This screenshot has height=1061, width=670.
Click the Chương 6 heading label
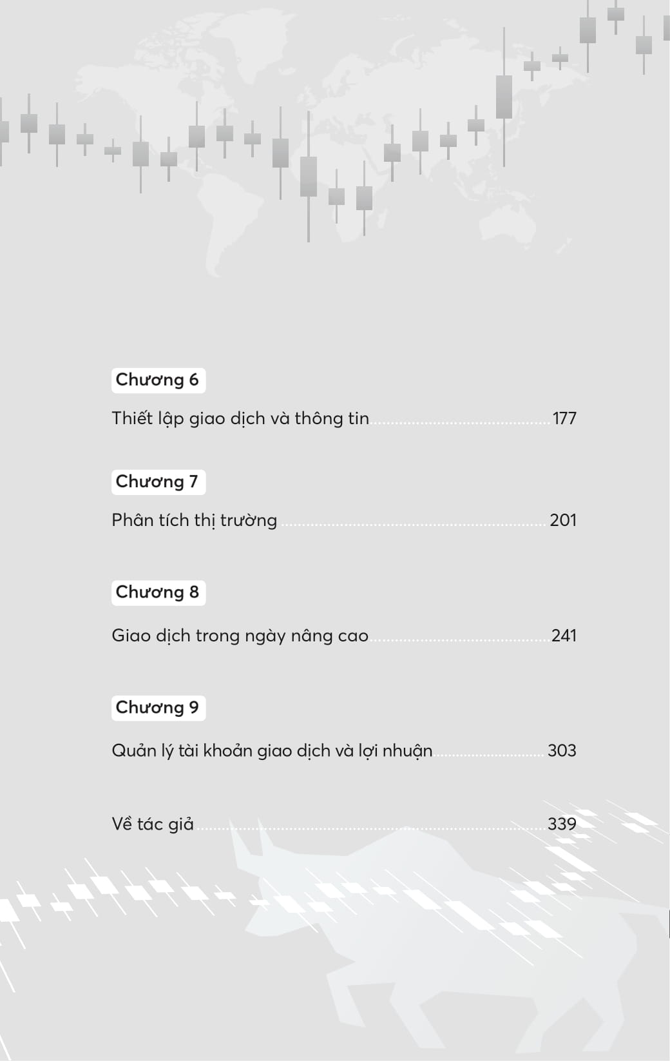[158, 380]
